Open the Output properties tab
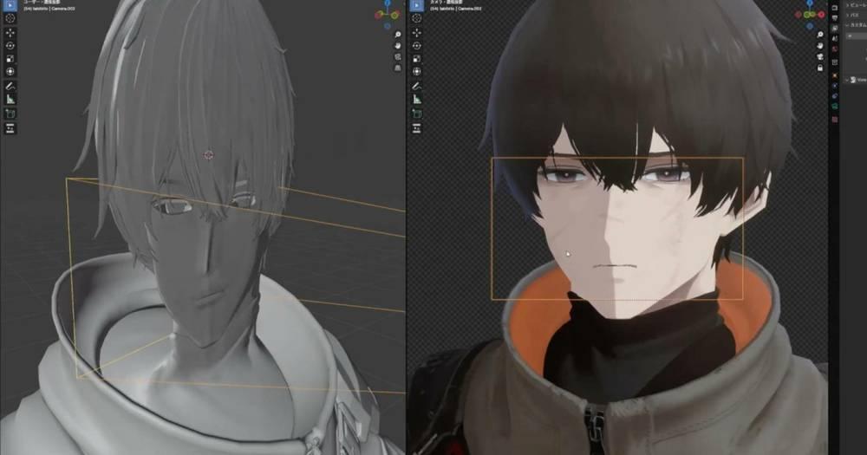The width and height of the screenshot is (867, 455). pyautogui.click(x=835, y=17)
